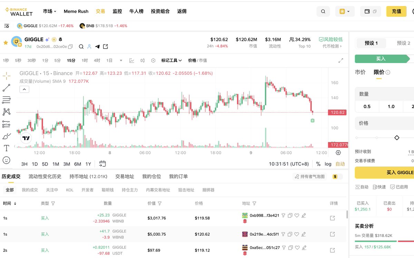This screenshot has width=414, height=258.
Task: Toggle log scale on the chart
Action: coord(328,164)
